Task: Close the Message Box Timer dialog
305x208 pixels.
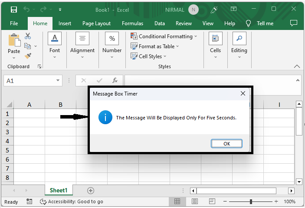Action: (243, 93)
